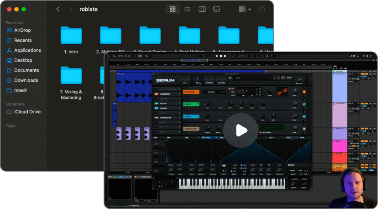
Task: Click distortion module orange power button
Action: pyautogui.click(x=304, y=92)
